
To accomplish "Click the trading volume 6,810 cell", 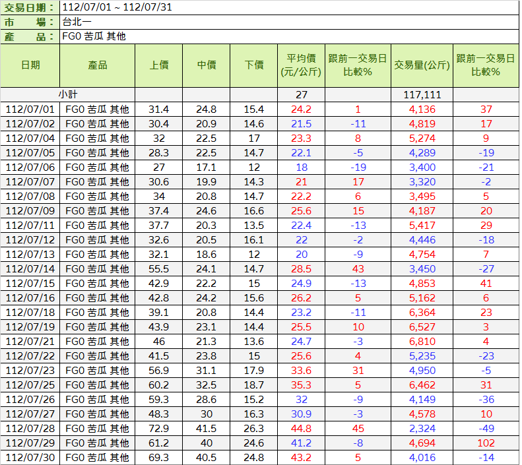I will coord(422,342).
